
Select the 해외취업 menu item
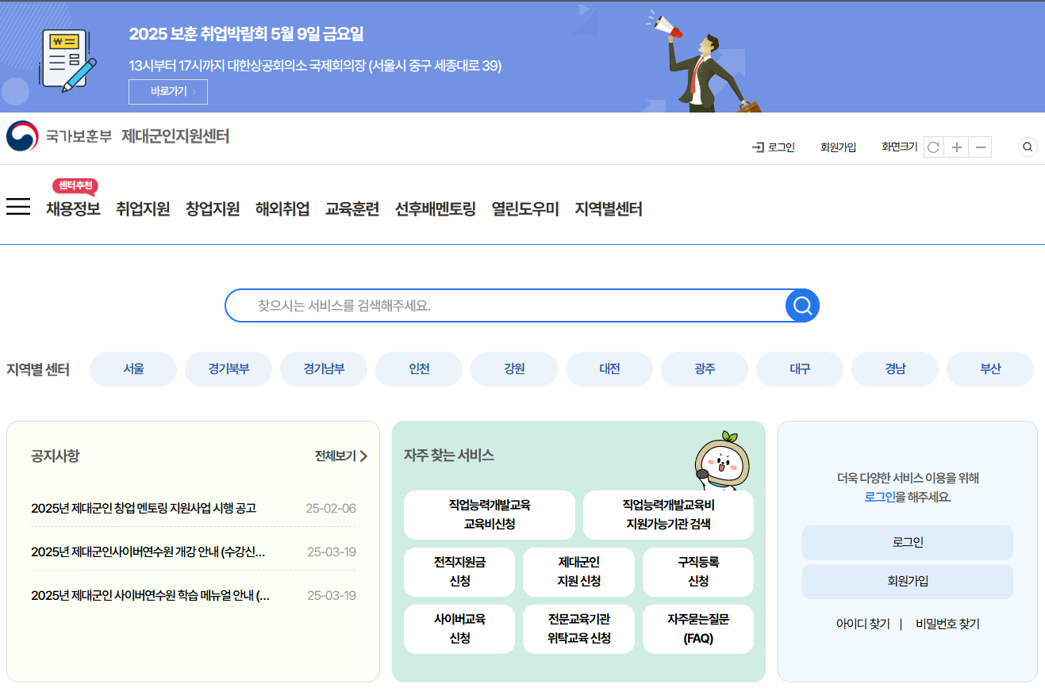(x=282, y=208)
